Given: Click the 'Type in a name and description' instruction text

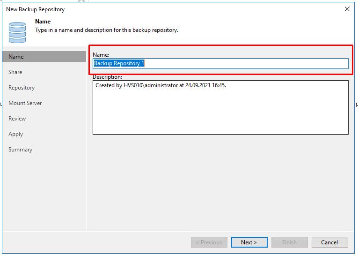Looking at the screenshot, I should pos(107,30).
